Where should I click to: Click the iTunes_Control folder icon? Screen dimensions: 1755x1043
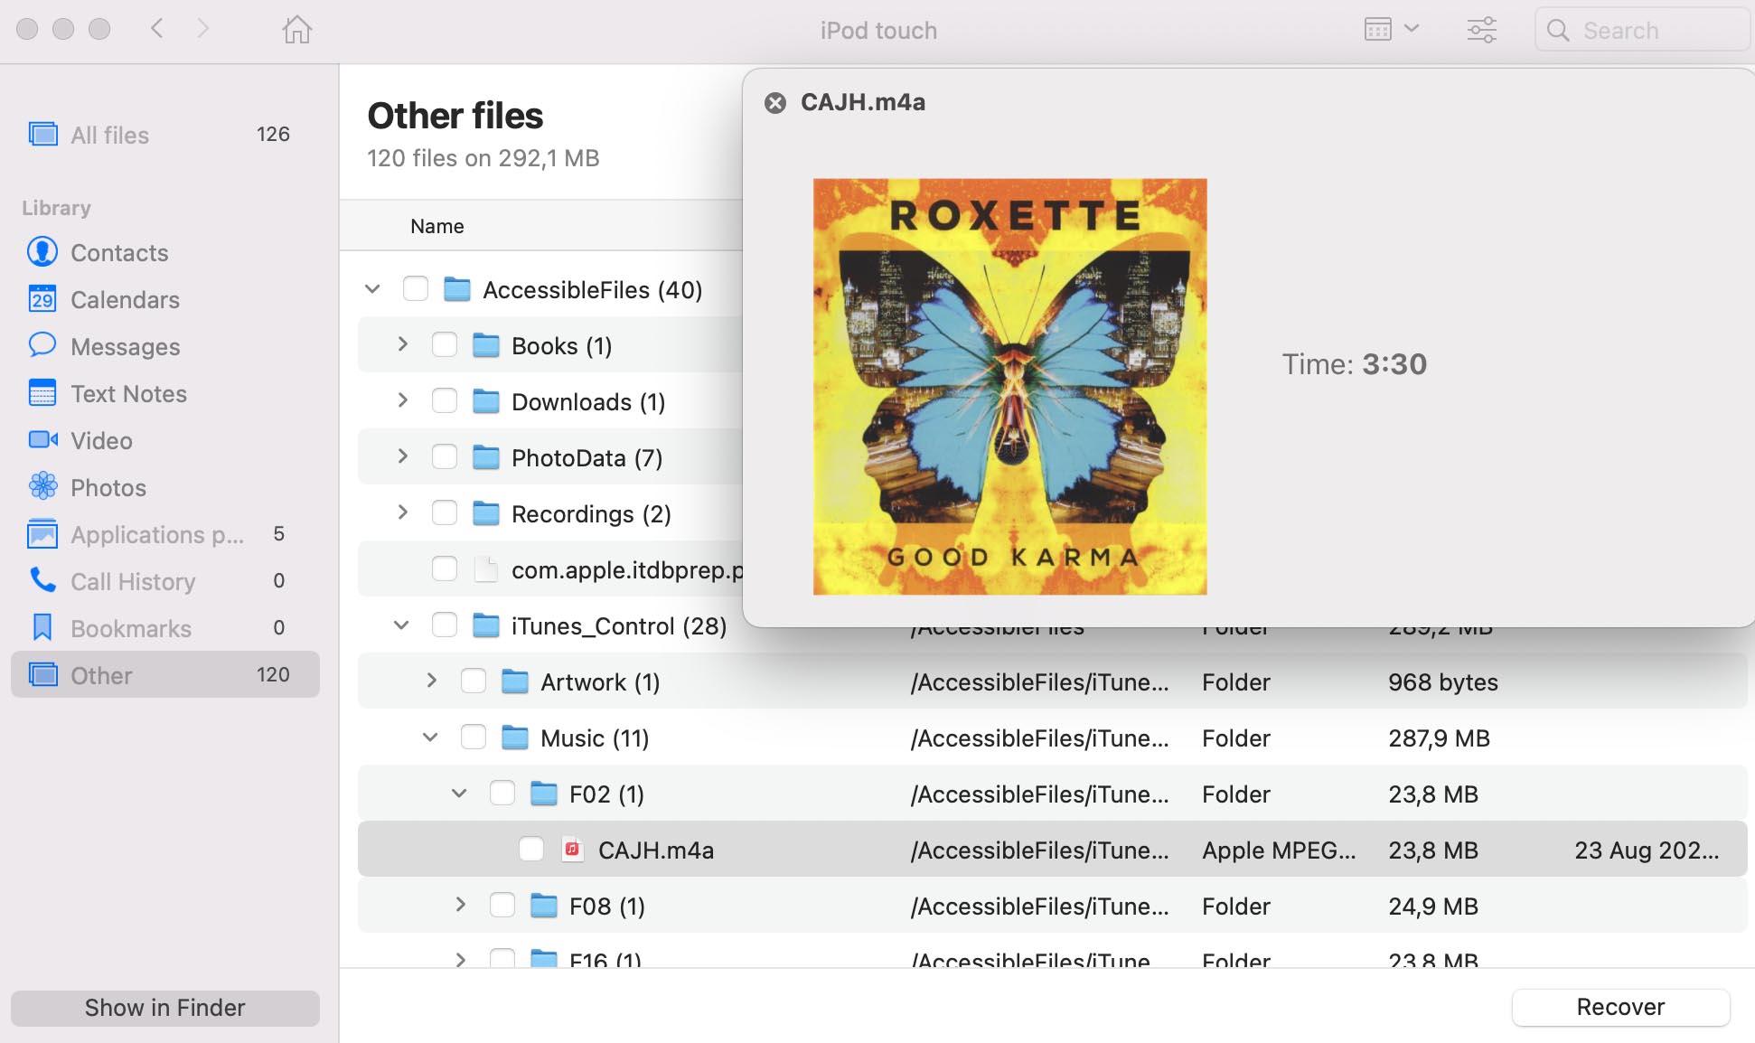point(486,625)
